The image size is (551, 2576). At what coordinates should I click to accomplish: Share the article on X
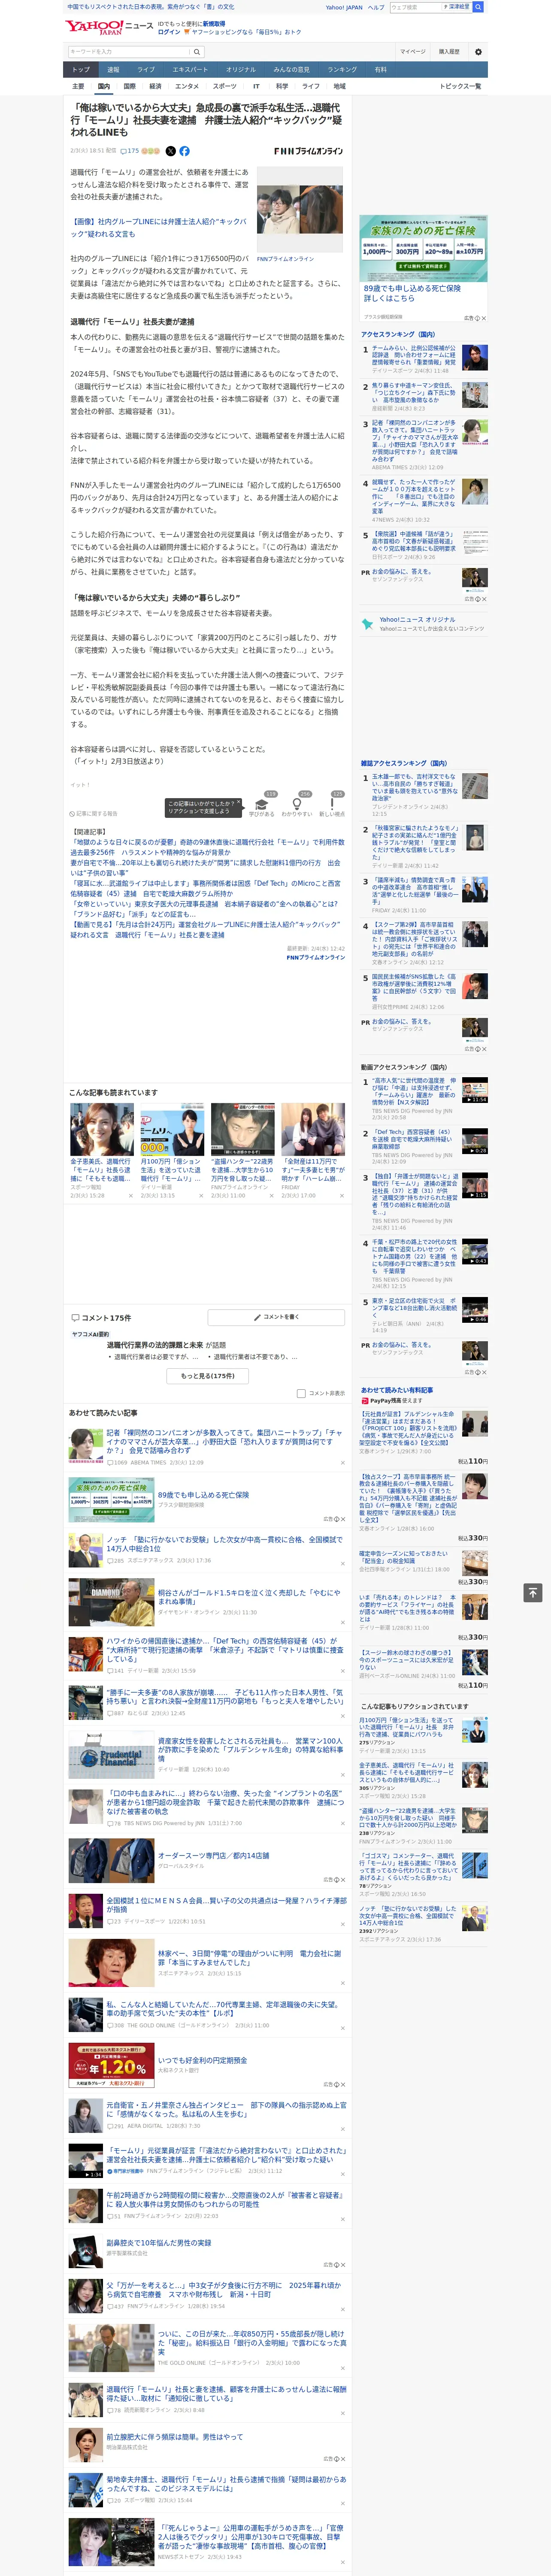[170, 151]
